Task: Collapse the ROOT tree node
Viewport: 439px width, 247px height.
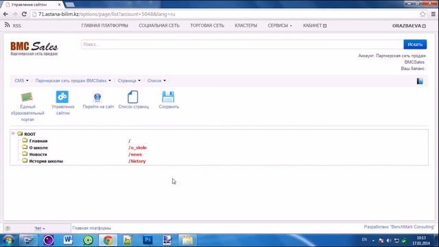Action: coord(13,133)
